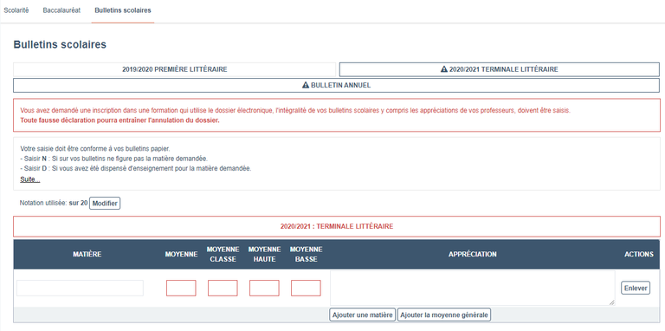665x331 pixels.
Task: Click the Bulletins scolaires page heading
Action: (60, 44)
